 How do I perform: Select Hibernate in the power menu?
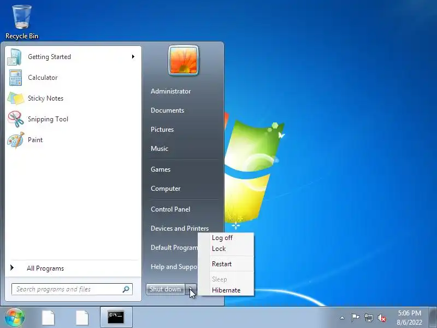coord(226,290)
